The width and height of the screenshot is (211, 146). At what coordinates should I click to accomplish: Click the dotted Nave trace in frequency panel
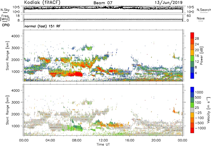[103, 18]
